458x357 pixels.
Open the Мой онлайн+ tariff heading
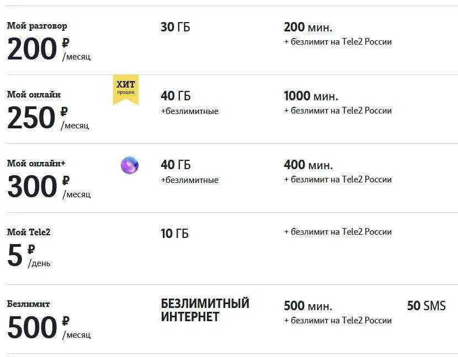pyautogui.click(x=36, y=164)
